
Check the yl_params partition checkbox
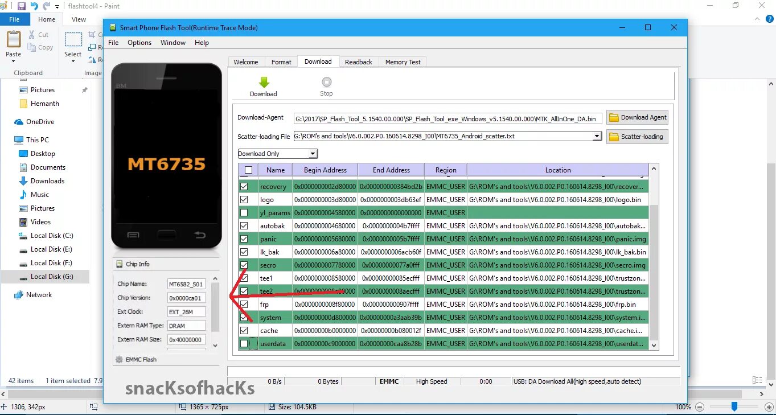[x=244, y=213]
